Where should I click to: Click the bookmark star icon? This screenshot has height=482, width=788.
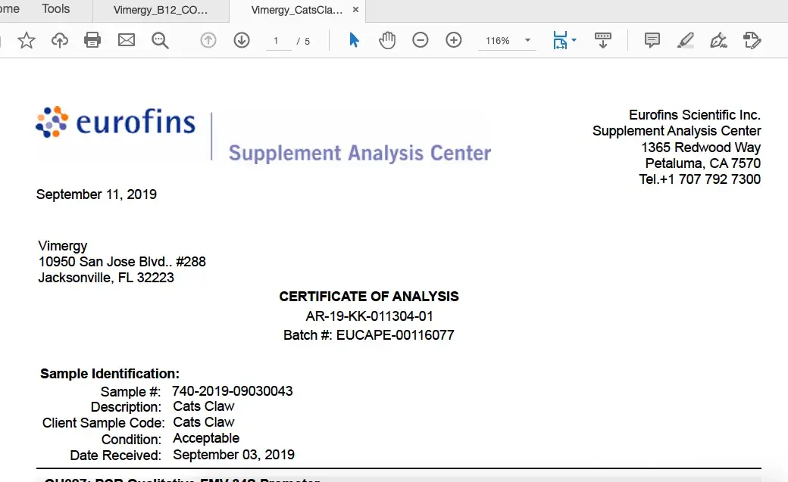(x=27, y=40)
